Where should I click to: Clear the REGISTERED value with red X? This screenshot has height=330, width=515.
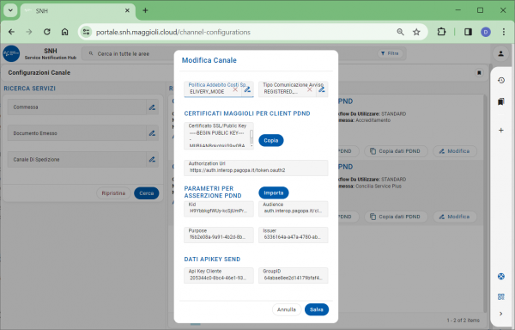click(309, 89)
